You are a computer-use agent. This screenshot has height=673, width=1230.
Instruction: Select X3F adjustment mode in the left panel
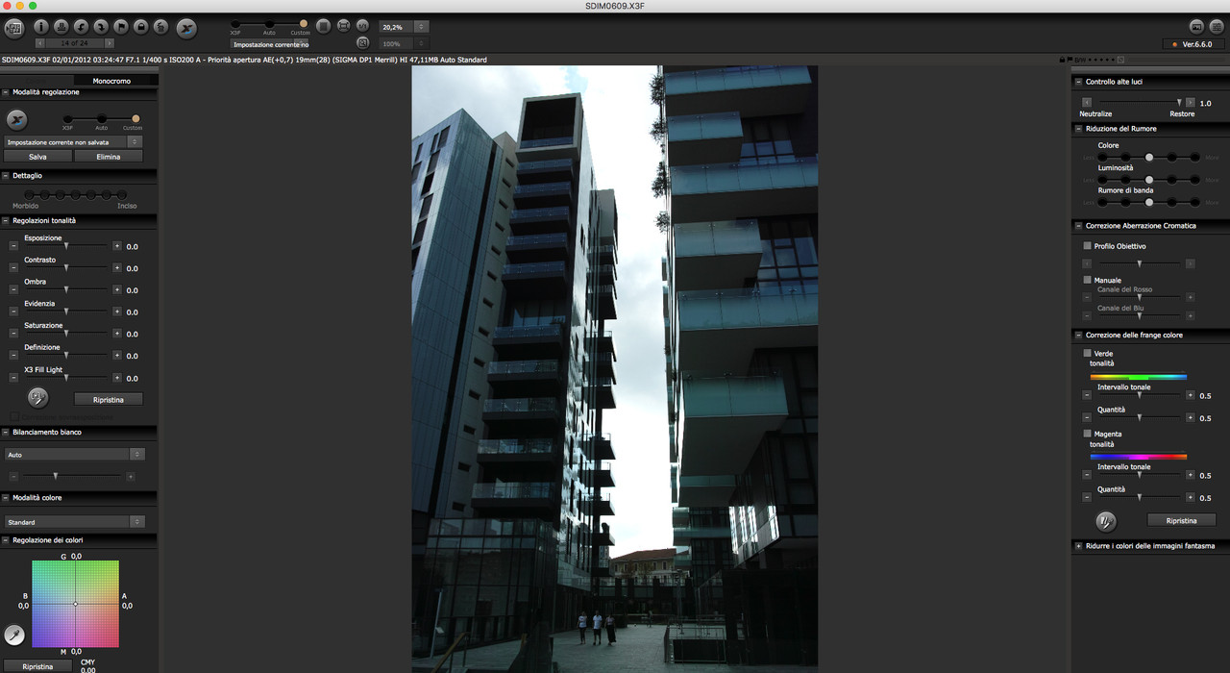tap(67, 119)
